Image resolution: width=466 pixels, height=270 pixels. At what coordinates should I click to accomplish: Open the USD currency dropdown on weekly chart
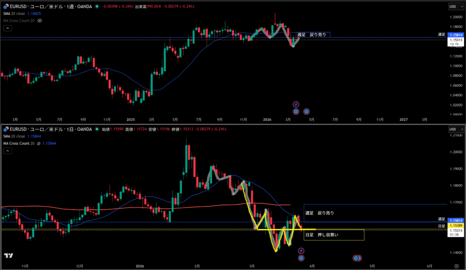(x=456, y=6)
